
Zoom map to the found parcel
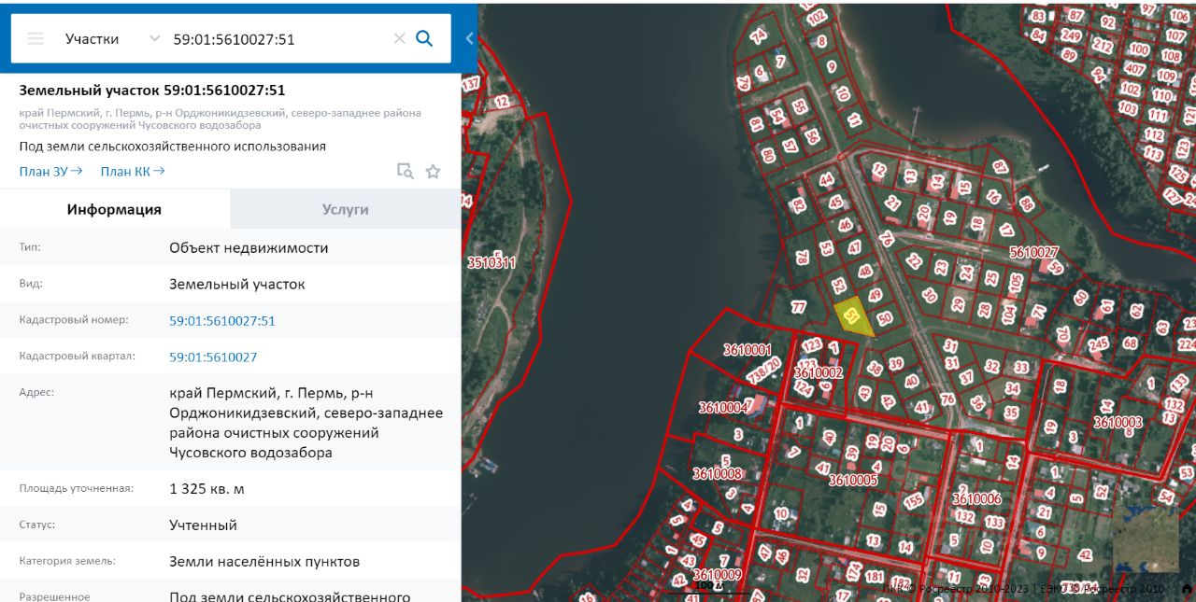405,171
